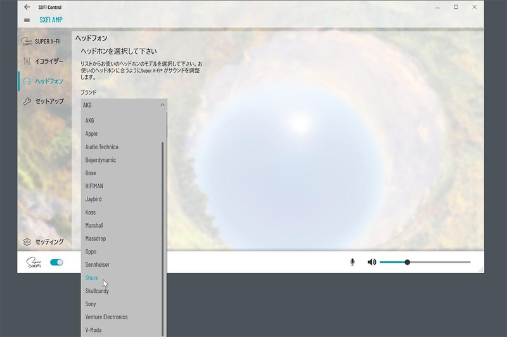The width and height of the screenshot is (507, 337).
Task: Minimize the SXFI Control window
Action: click(437, 7)
